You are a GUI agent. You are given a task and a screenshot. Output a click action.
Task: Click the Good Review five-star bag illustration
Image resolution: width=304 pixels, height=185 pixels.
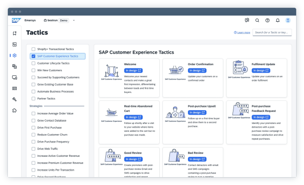[112, 156]
